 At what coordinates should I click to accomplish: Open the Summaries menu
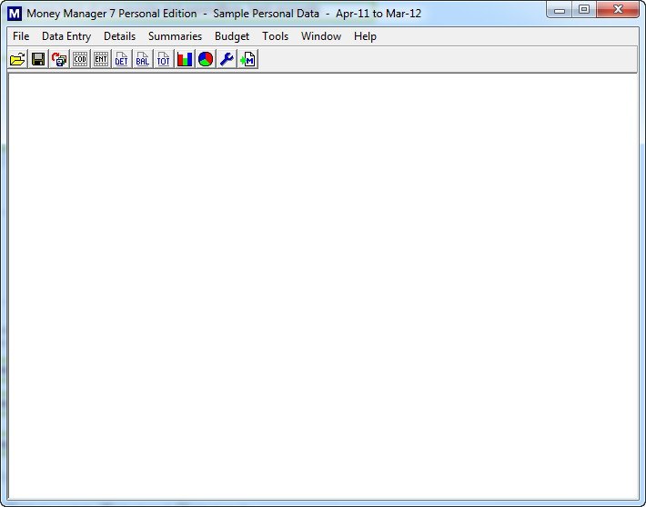pos(175,36)
